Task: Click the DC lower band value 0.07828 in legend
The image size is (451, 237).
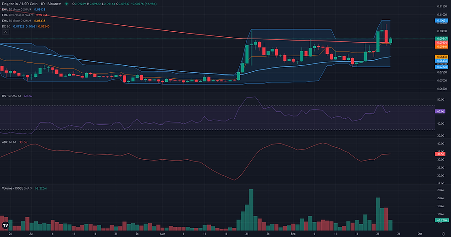Action: pos(19,27)
